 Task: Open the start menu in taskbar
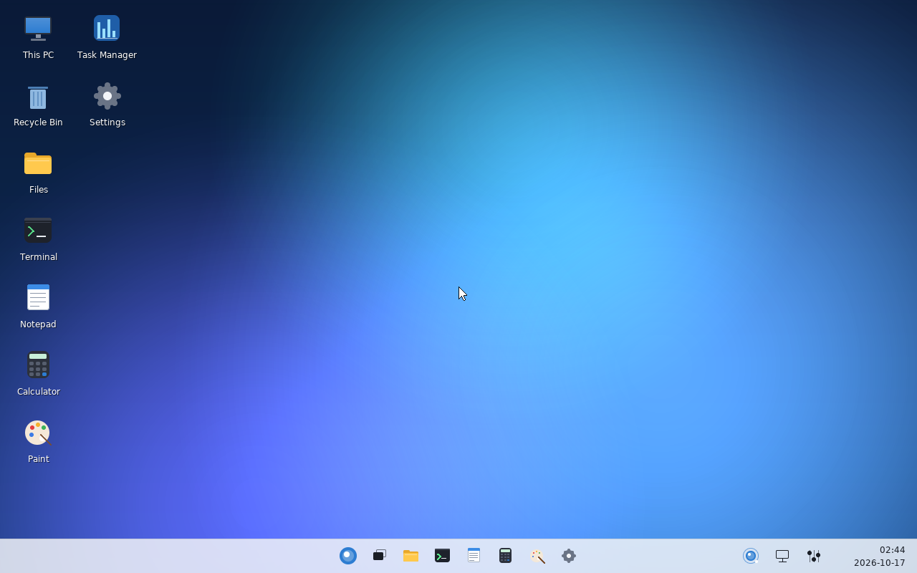point(348,556)
